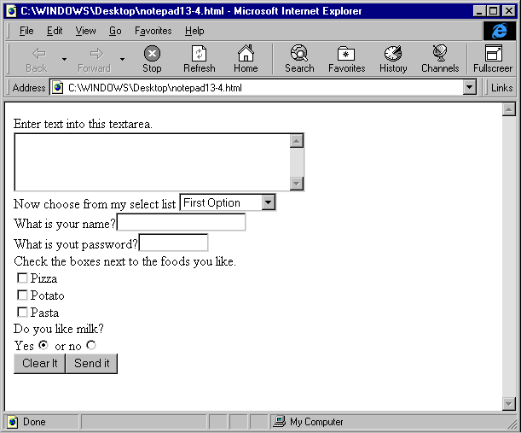The width and height of the screenshot is (521, 433).
Task: Open the Help menu
Action: coord(194,31)
